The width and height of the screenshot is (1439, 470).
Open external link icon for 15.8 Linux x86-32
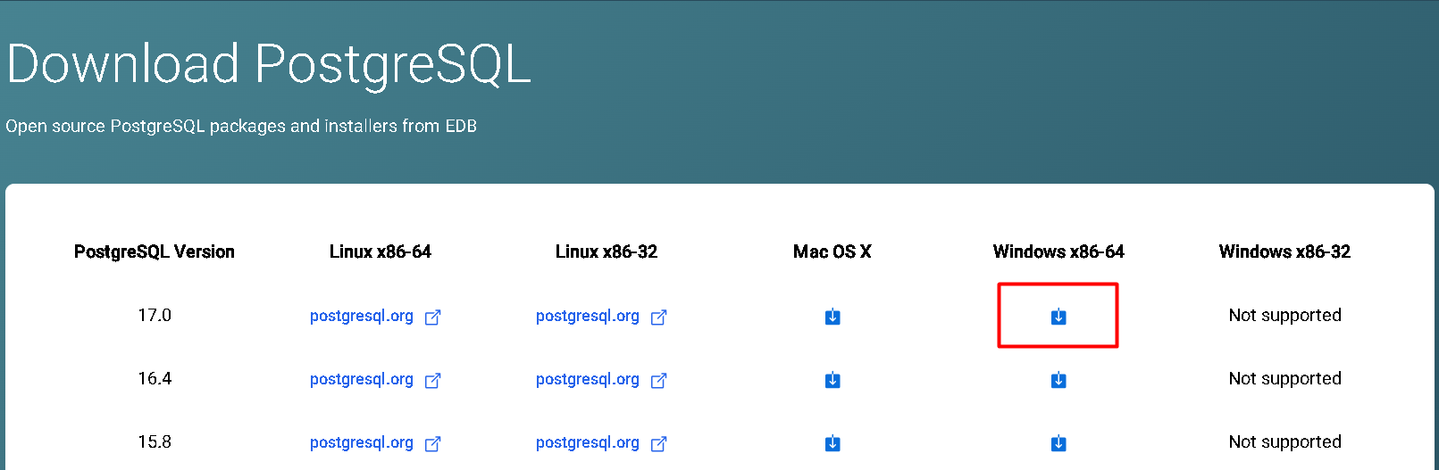[x=659, y=443]
